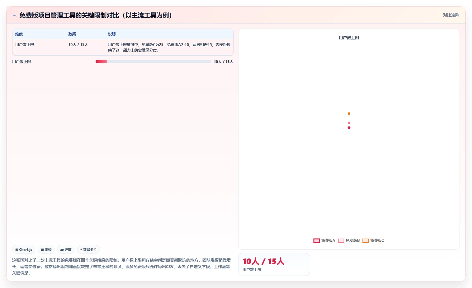The width and height of the screenshot is (472, 288).
Task: Select the 用户数上限 table row cell
Action: point(25,45)
